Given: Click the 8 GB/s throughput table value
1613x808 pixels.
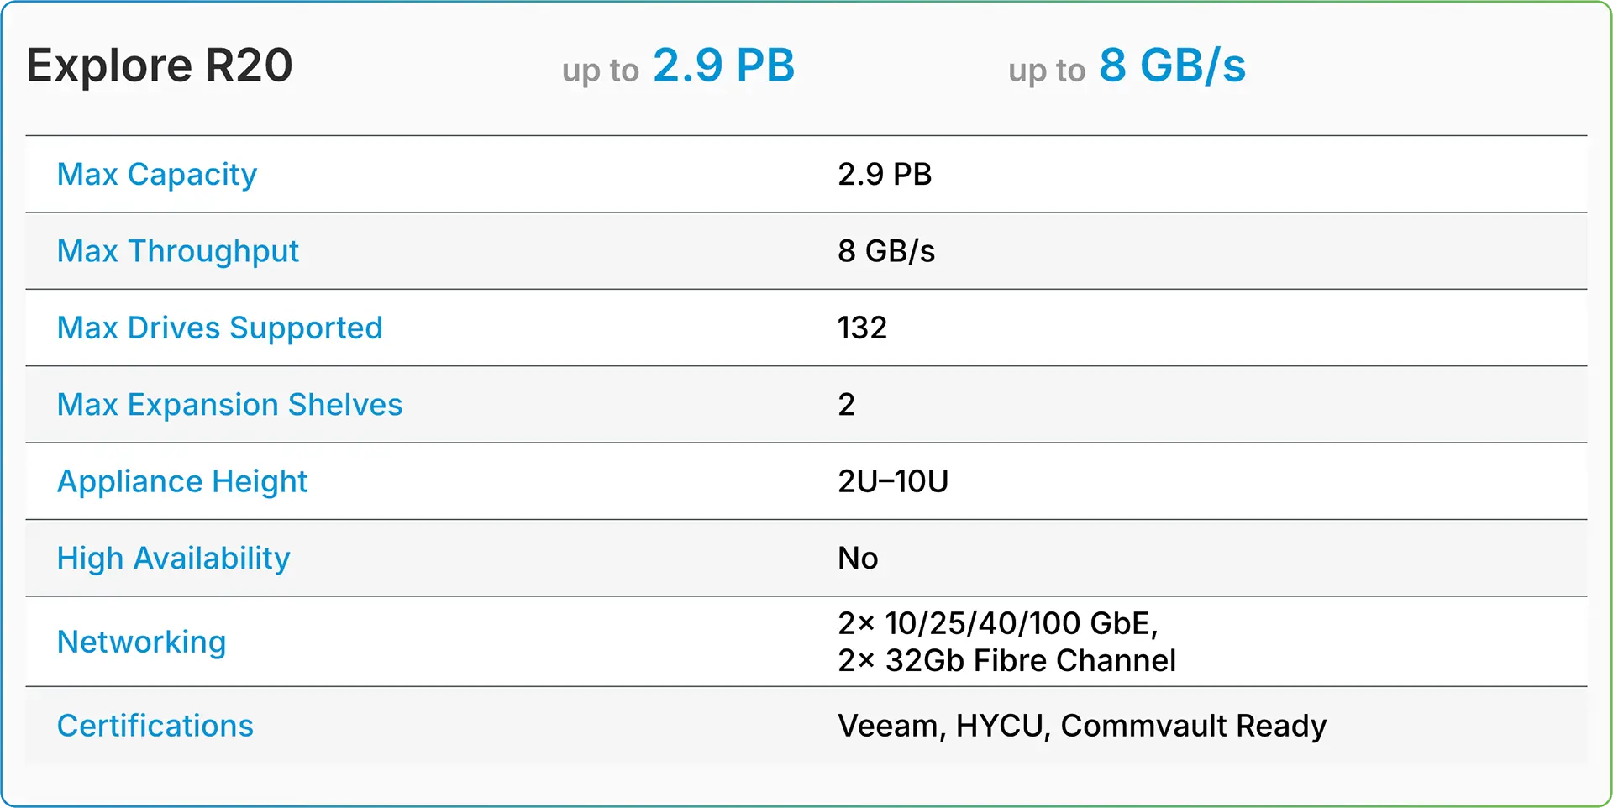Looking at the screenshot, I should pos(886,251).
